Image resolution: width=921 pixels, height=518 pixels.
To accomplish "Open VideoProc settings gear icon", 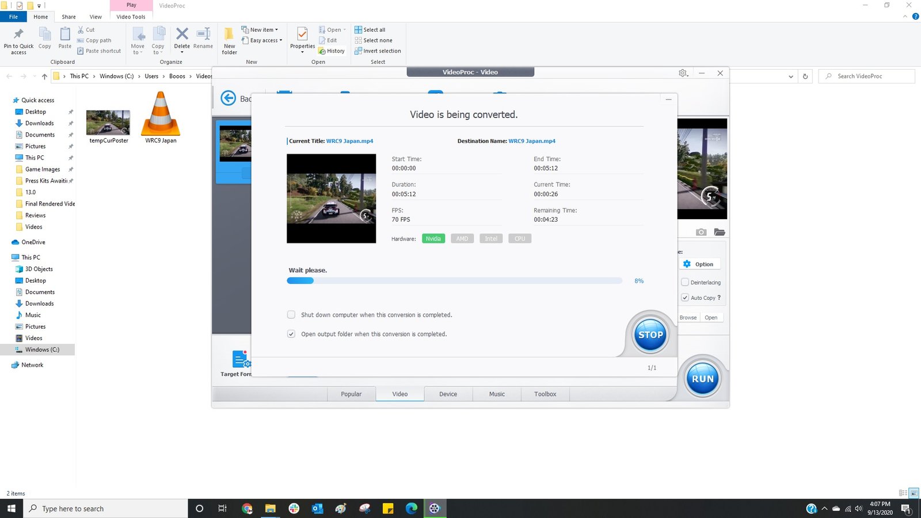I will (683, 73).
